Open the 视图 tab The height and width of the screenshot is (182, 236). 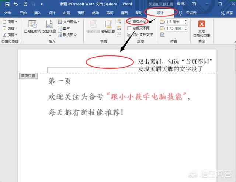click(x=124, y=13)
